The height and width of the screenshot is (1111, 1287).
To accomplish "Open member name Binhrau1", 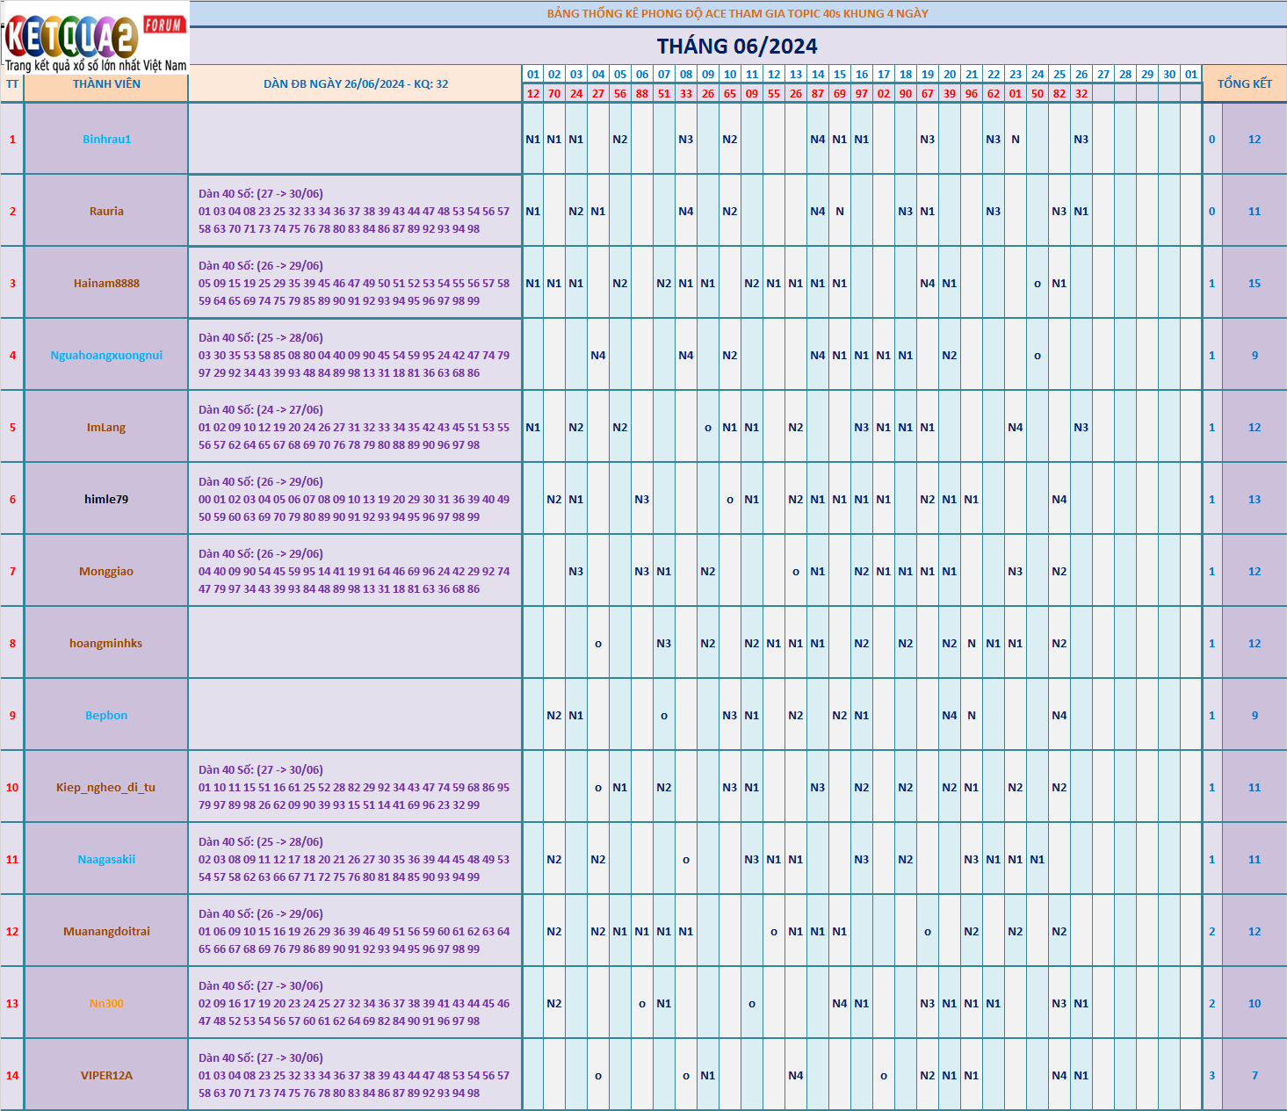I will coord(106,139).
